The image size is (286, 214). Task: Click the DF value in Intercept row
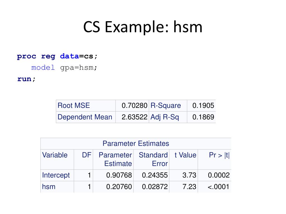[89, 175]
